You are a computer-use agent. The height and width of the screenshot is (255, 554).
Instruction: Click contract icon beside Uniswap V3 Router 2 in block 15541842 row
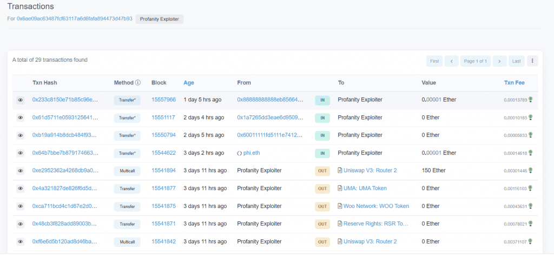pos(340,241)
